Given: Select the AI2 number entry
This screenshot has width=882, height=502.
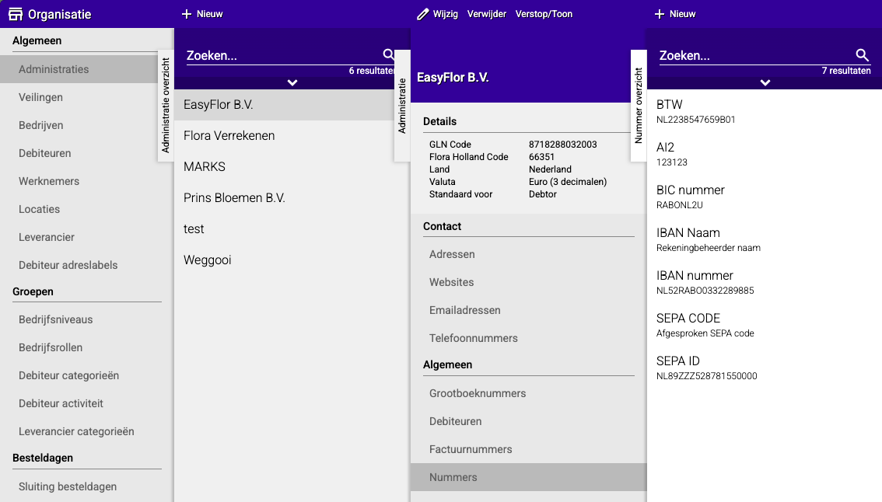Looking at the screenshot, I should pyautogui.click(x=765, y=154).
